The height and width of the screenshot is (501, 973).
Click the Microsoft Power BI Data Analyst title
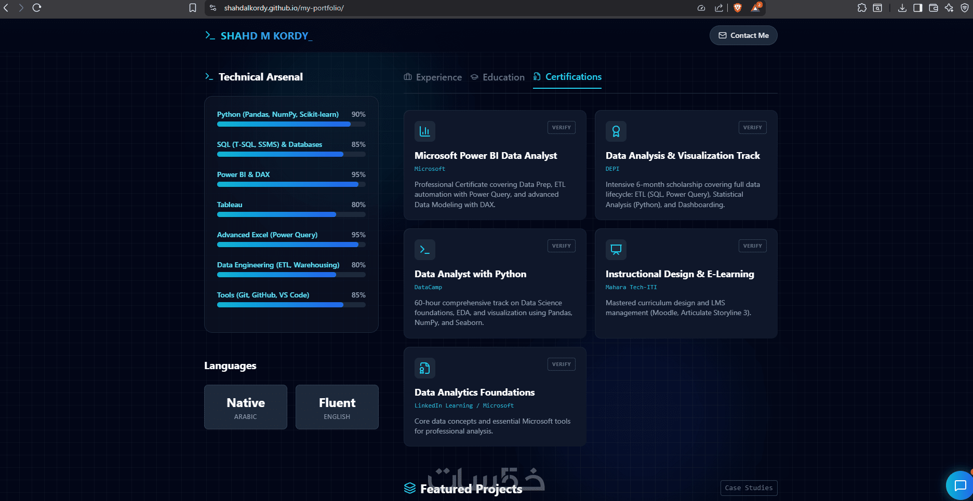(486, 156)
